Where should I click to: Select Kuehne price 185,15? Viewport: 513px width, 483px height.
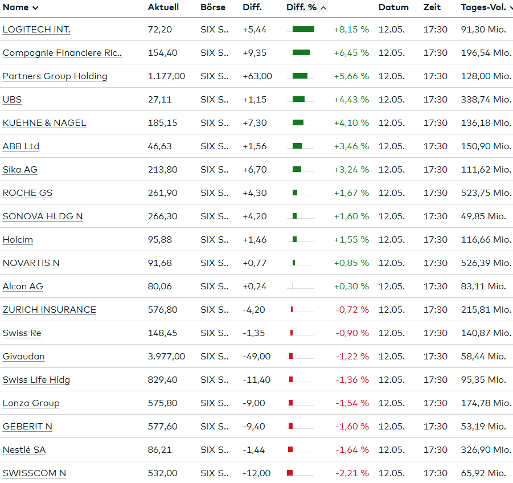(x=163, y=122)
